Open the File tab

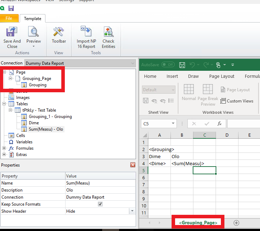click(x=9, y=18)
